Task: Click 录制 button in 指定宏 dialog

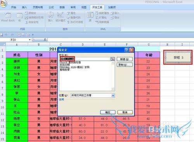Action: pyautogui.click(x=125, y=65)
